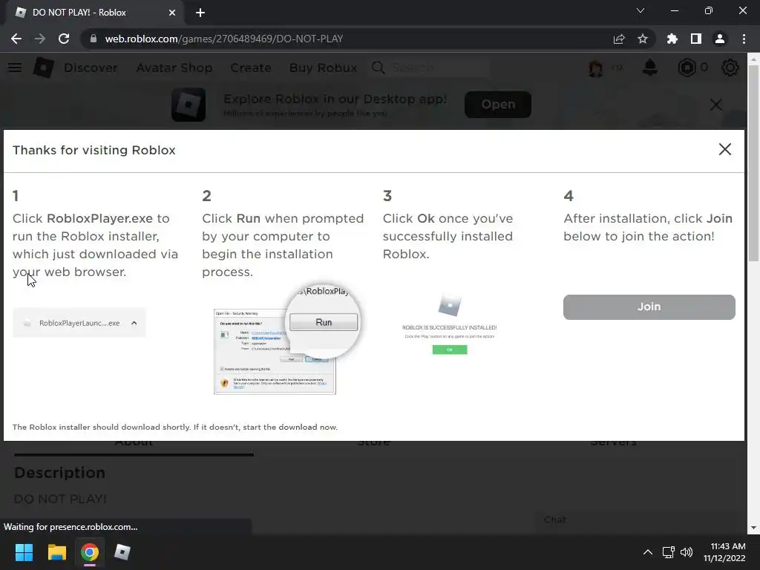Screen dimensions: 760x570
Task: Dismiss the Desktop app banner
Action: (716, 105)
